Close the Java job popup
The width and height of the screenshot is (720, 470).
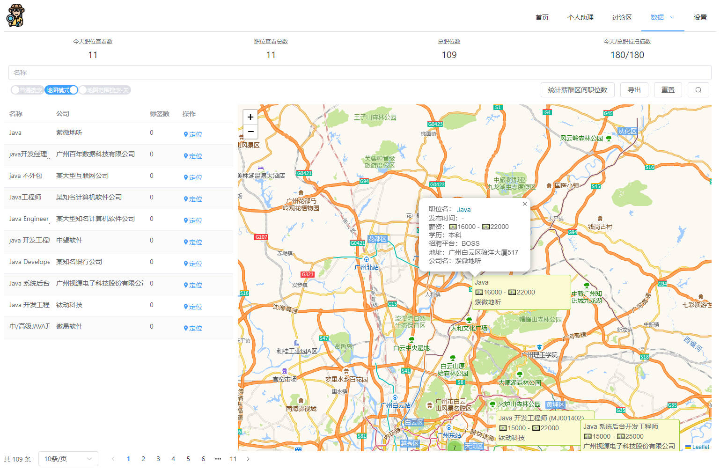(525, 204)
